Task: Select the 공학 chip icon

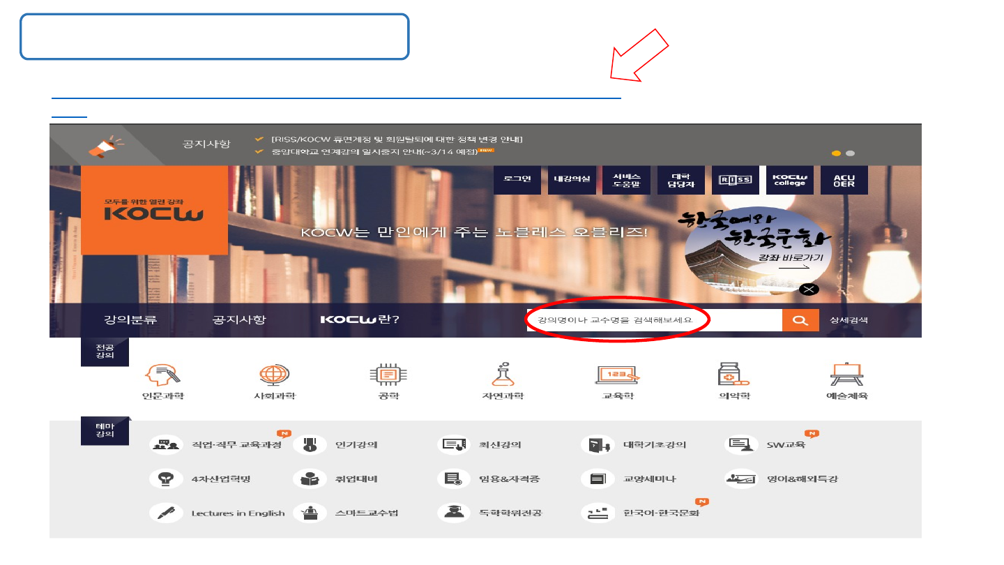Action: pyautogui.click(x=388, y=375)
